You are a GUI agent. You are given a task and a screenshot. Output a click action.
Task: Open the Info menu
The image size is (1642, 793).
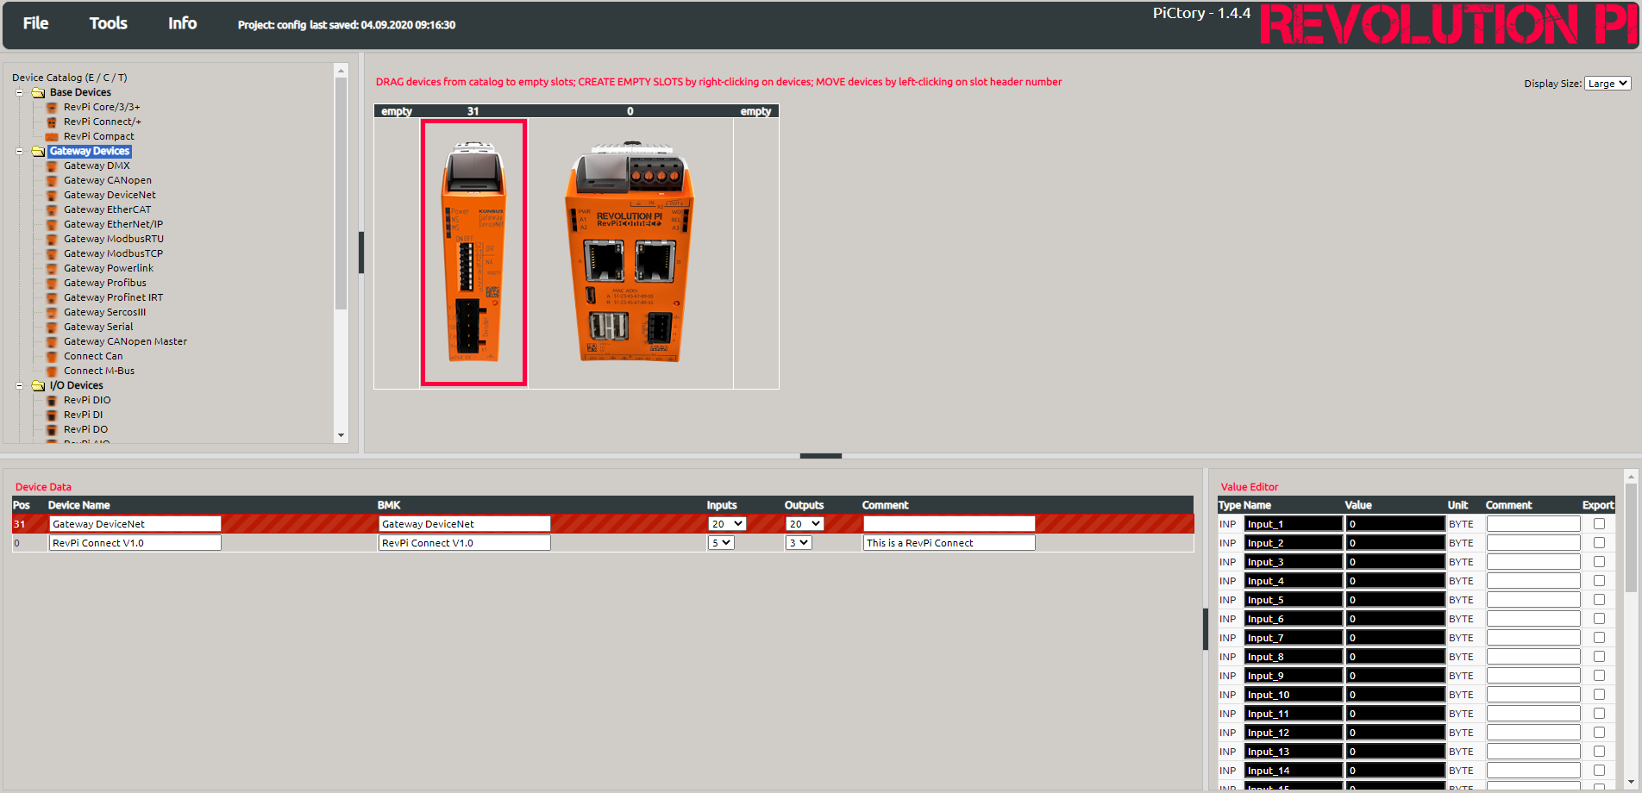click(x=182, y=23)
